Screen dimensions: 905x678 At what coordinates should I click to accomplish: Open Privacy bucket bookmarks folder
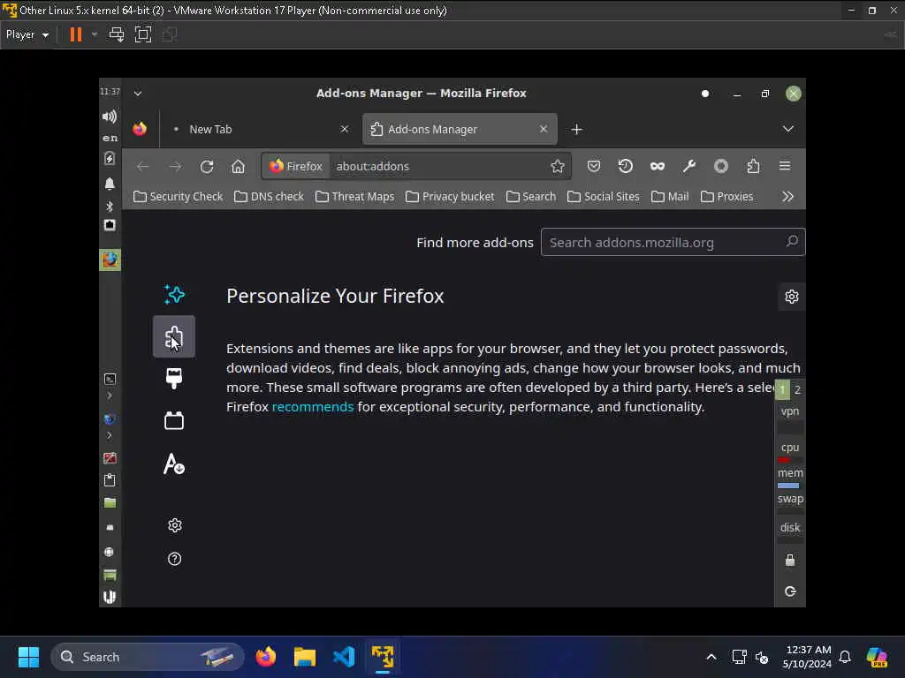450,197
